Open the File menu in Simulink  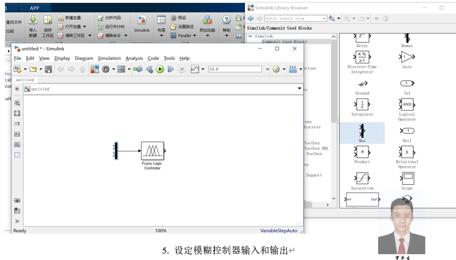[x=17, y=58]
